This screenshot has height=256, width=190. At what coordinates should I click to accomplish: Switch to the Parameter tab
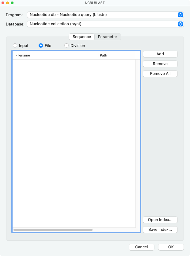[108, 37]
